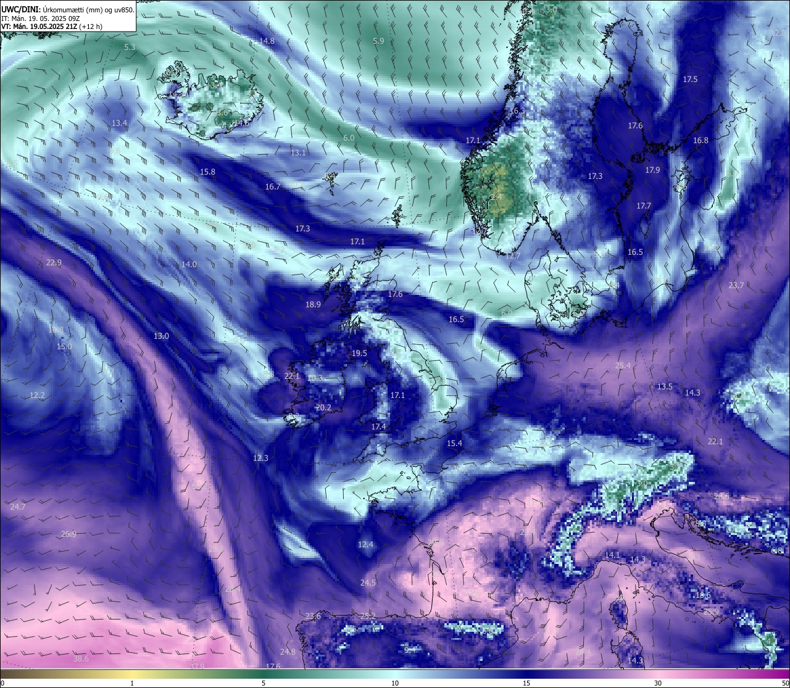Click the 22.9 value label

[54, 262]
